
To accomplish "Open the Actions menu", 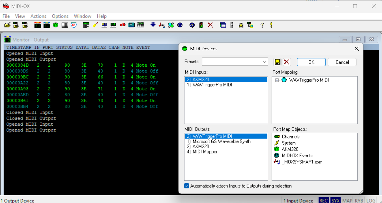I will [38, 16].
